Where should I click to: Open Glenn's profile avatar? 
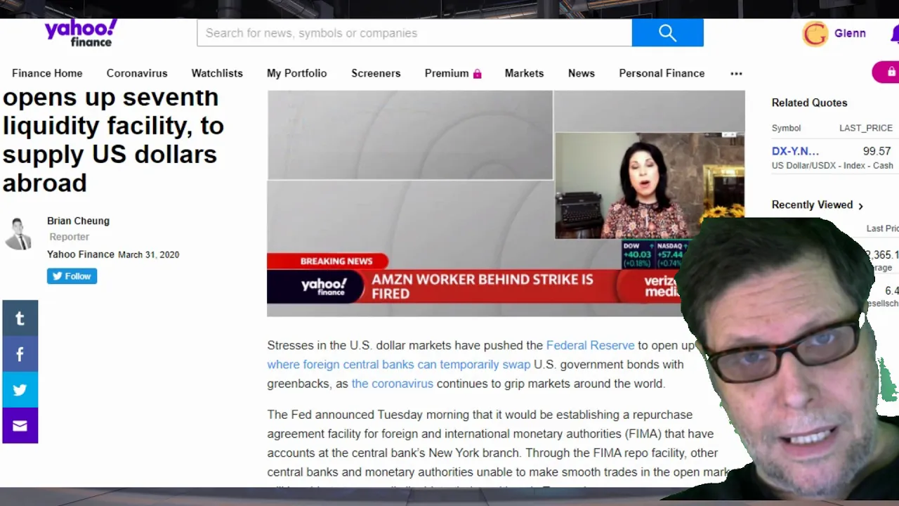tap(815, 33)
